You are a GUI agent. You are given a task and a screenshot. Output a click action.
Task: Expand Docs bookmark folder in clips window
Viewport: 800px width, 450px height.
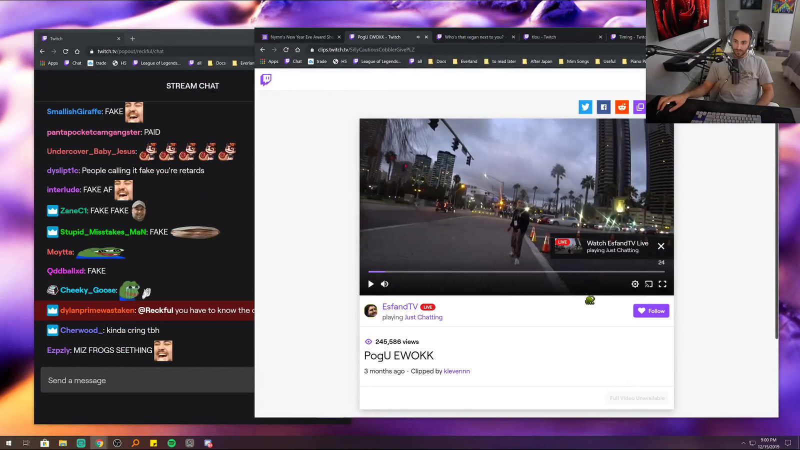[437, 61]
